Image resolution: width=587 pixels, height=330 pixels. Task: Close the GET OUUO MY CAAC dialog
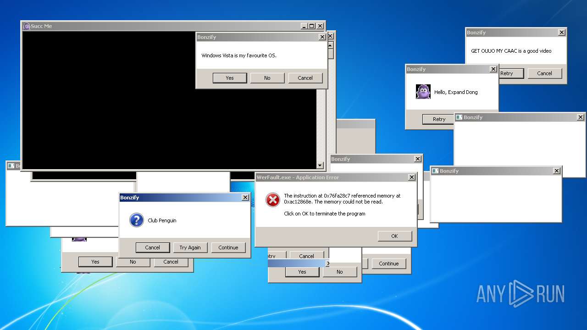coord(562,33)
